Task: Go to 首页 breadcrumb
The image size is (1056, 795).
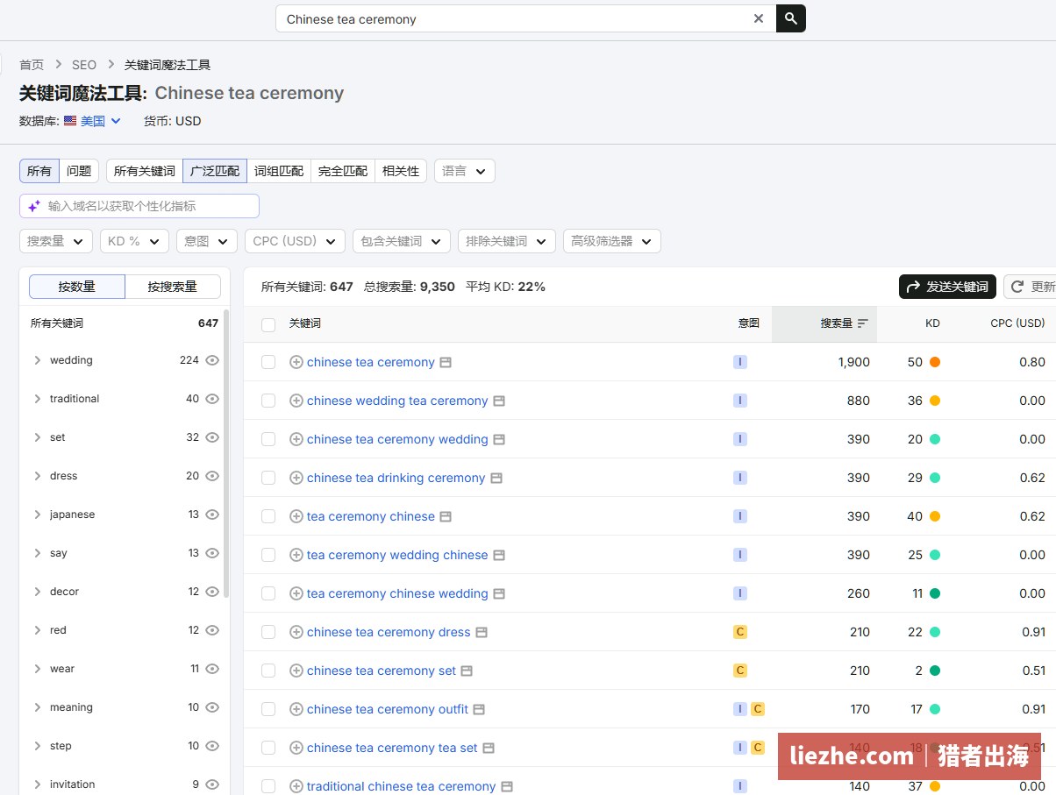Action: [32, 65]
